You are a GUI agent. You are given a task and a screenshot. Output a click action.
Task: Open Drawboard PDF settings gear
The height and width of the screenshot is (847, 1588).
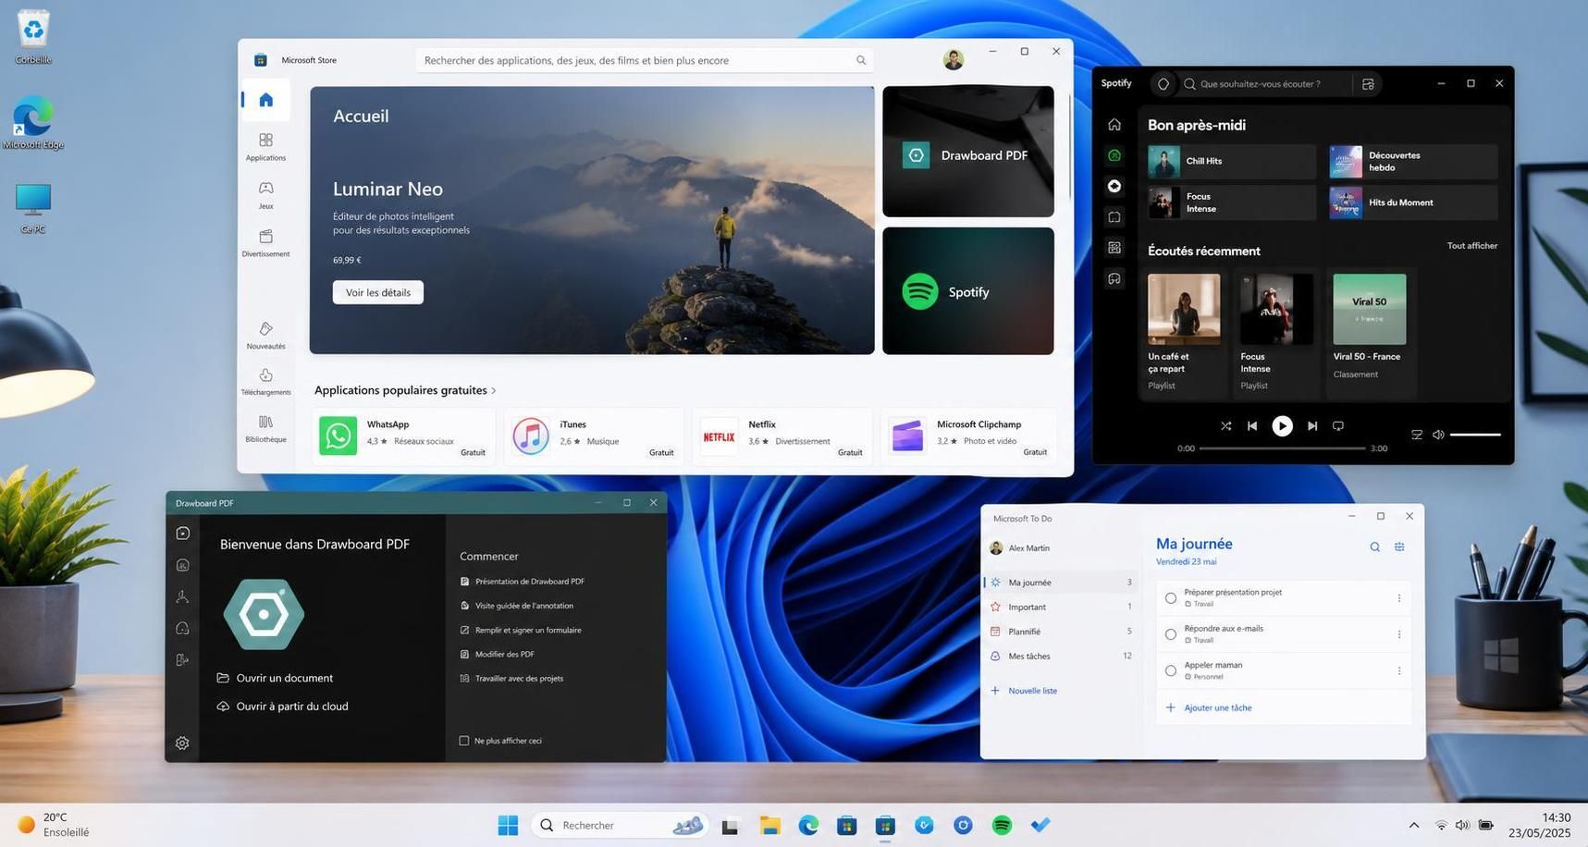[182, 743]
